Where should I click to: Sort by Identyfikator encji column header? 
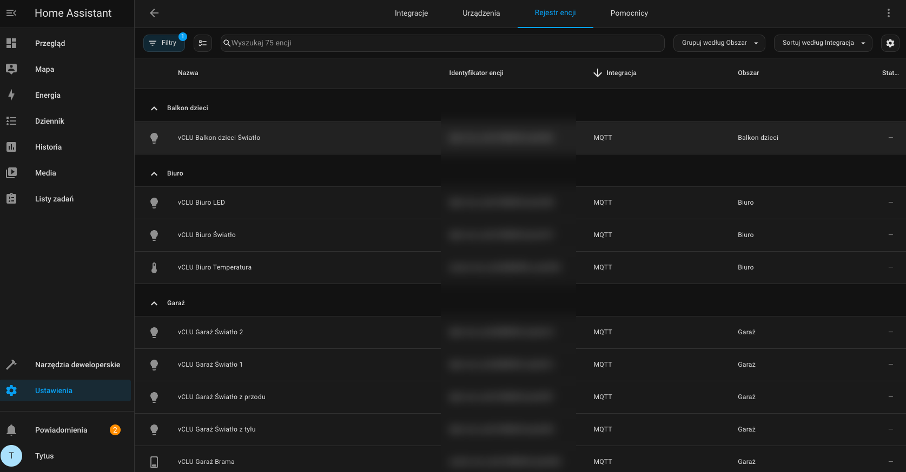[476, 73]
